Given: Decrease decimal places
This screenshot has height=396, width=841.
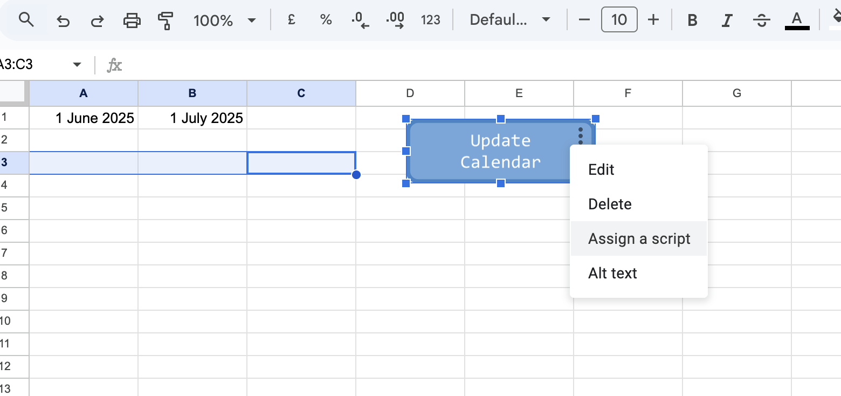Looking at the screenshot, I should pos(360,21).
